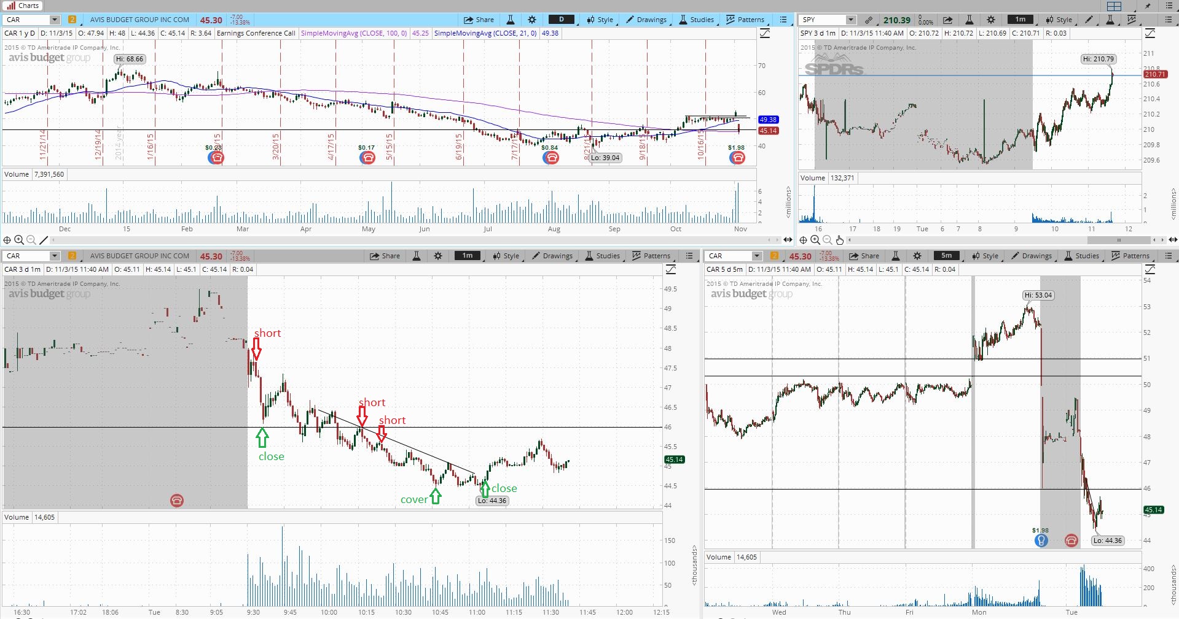Open Patterns menu in daily CAR chart
Image resolution: width=1179 pixels, height=619 pixels.
(745, 20)
